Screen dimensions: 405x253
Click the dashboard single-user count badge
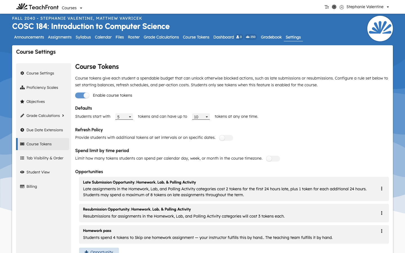click(x=239, y=37)
